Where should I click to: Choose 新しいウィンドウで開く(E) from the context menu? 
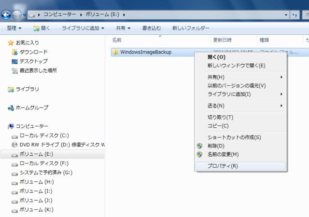[240, 66]
